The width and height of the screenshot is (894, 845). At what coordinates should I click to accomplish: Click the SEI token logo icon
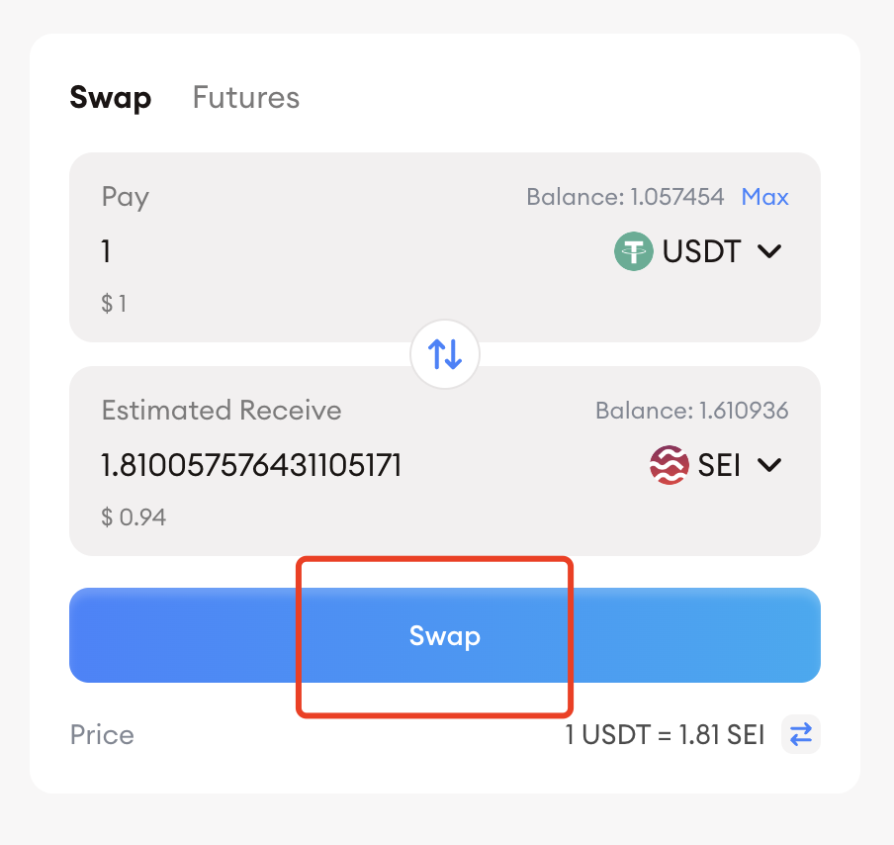[x=670, y=464]
